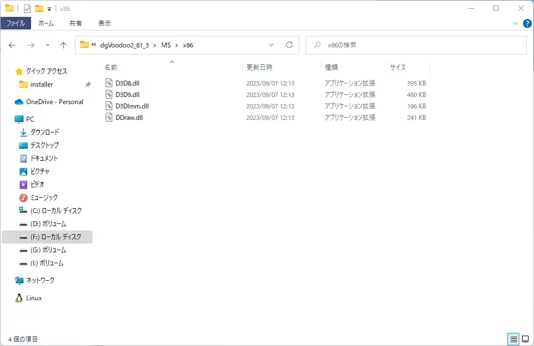The height and width of the screenshot is (346, 534).
Task: Open the ファイル menu tab
Action: [x=15, y=23]
